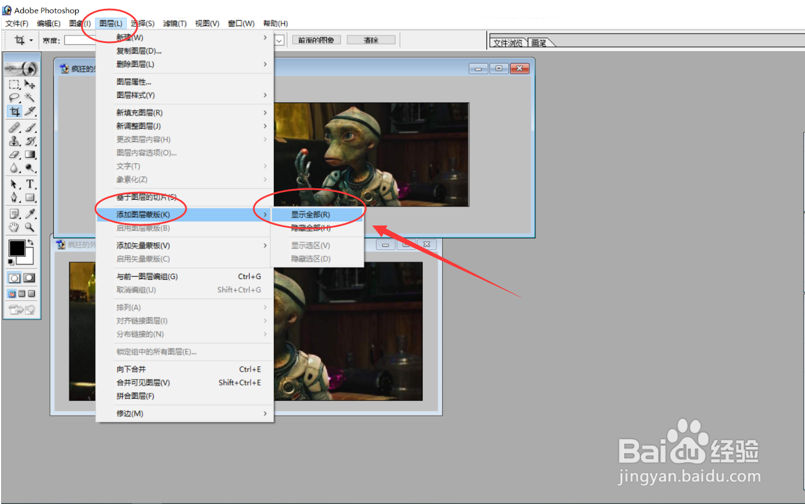Open the 文件(F) menu
The width and height of the screenshot is (805, 504).
point(17,24)
